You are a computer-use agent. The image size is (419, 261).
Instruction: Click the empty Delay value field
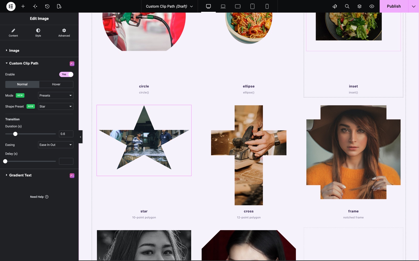point(66,161)
